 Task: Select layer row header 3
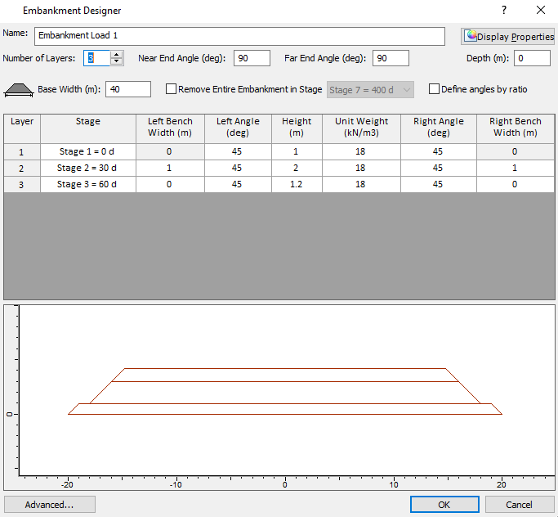[22, 185]
